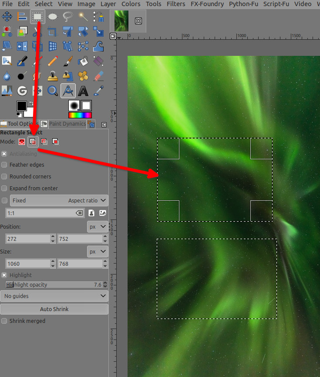Screen dimensions: 320x377
Task: Choose the Select by Color tool
Action: pyautogui.click(x=7, y=31)
